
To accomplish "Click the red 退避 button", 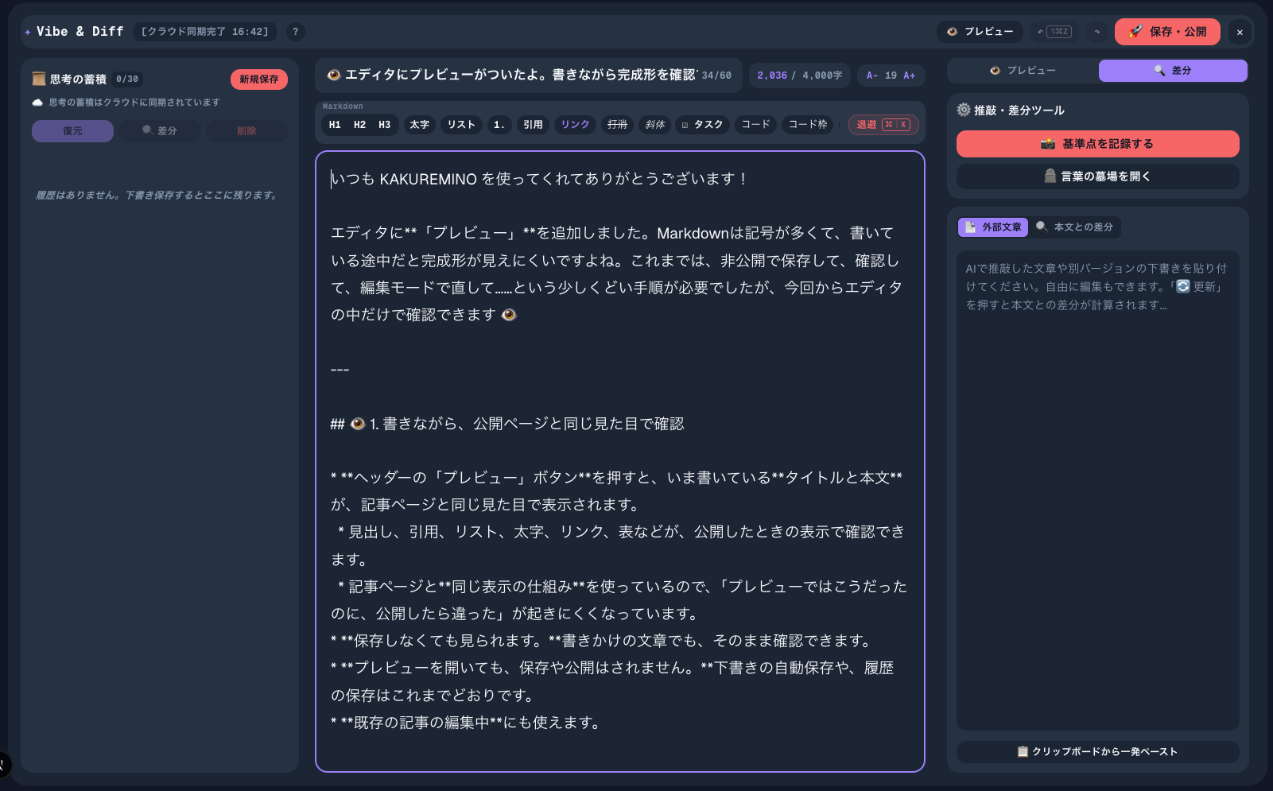I will click(x=883, y=125).
